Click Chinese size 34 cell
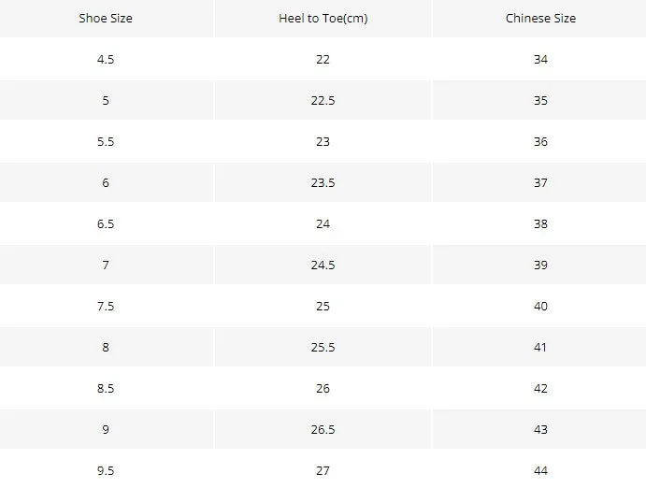The height and width of the screenshot is (488, 646). [x=539, y=59]
